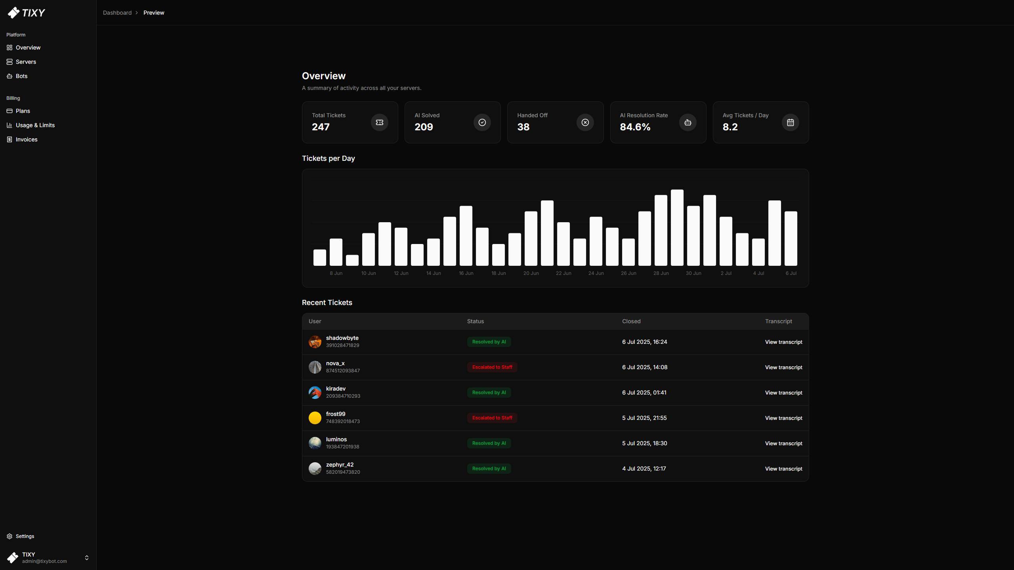This screenshot has height=570, width=1014.
Task: Click the 4 Jul 2025, 12:17 closed date
Action: 644,469
